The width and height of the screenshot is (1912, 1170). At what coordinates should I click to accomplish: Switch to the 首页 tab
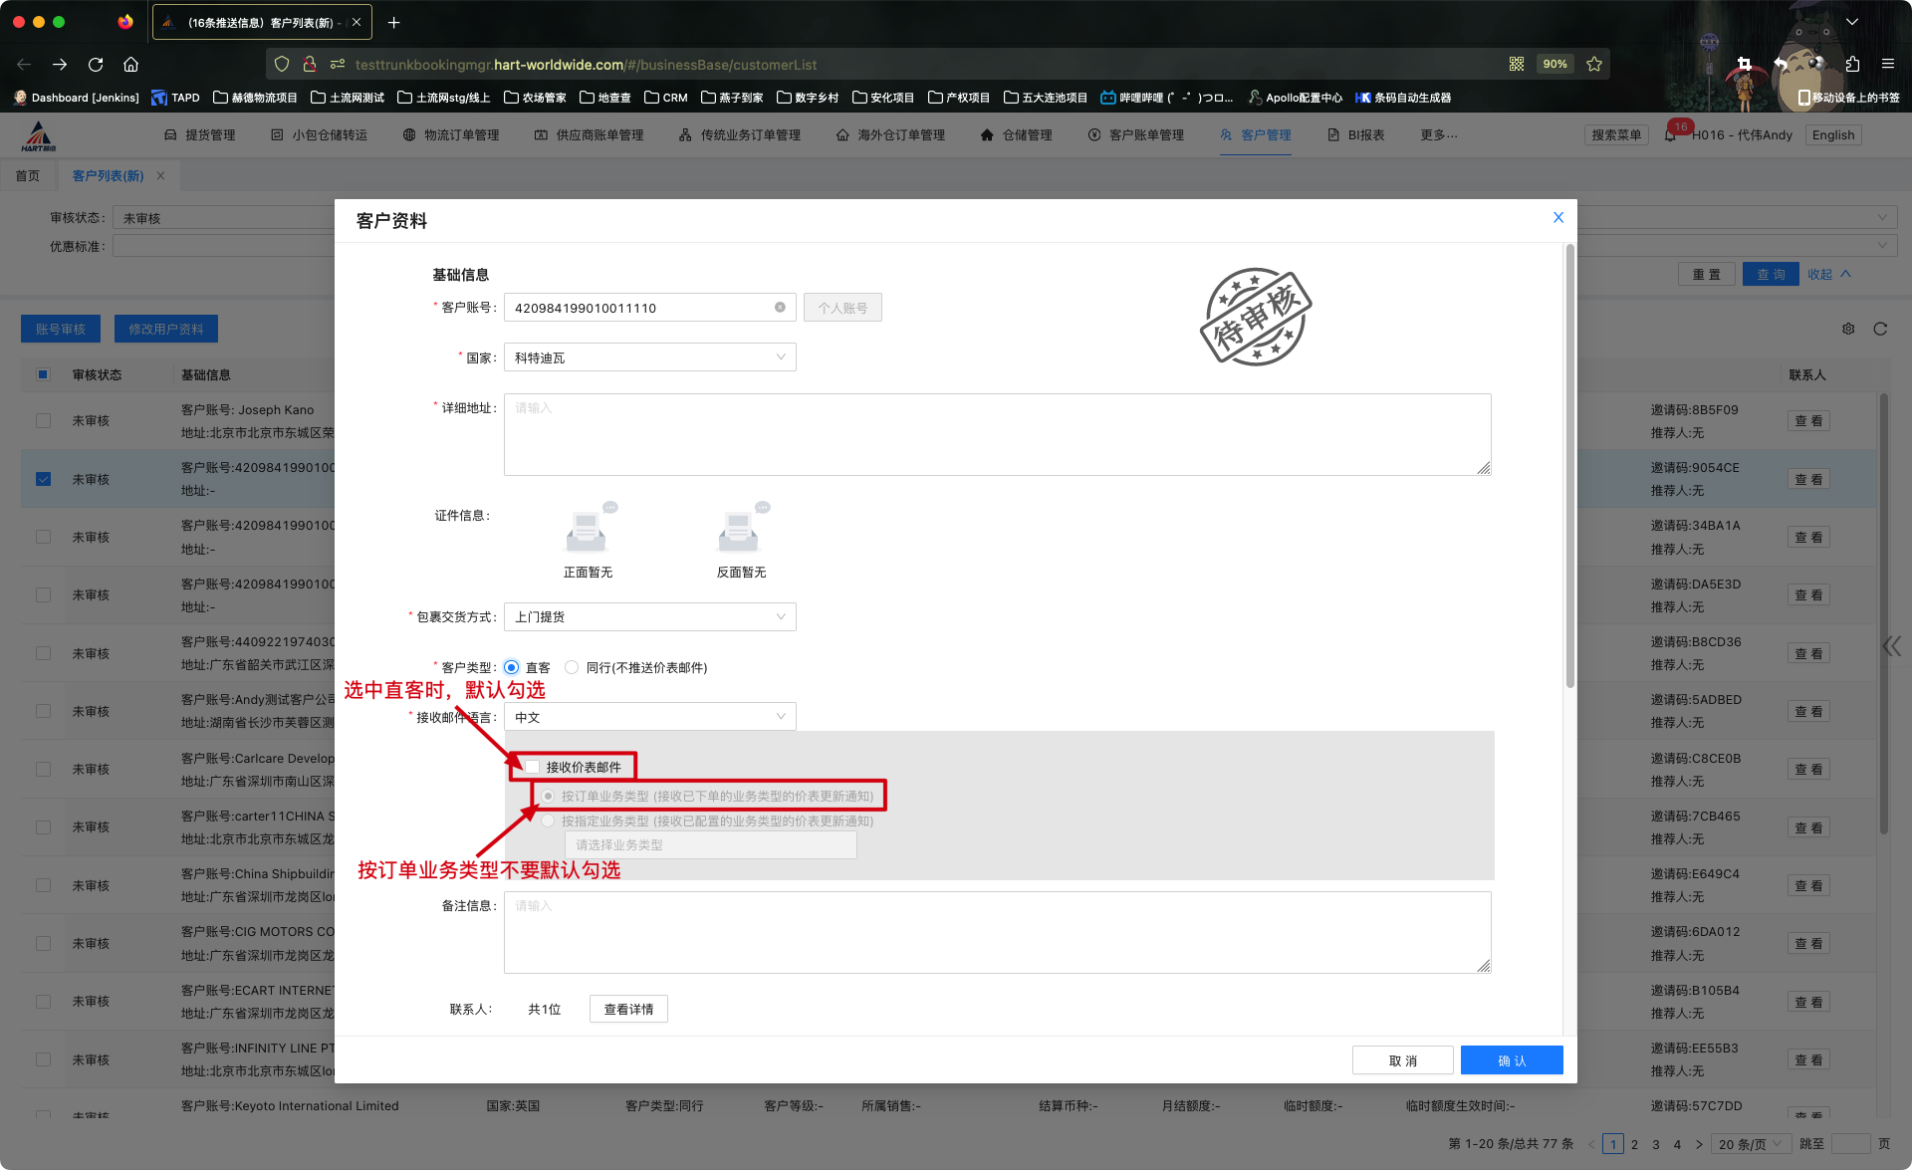[x=28, y=175]
